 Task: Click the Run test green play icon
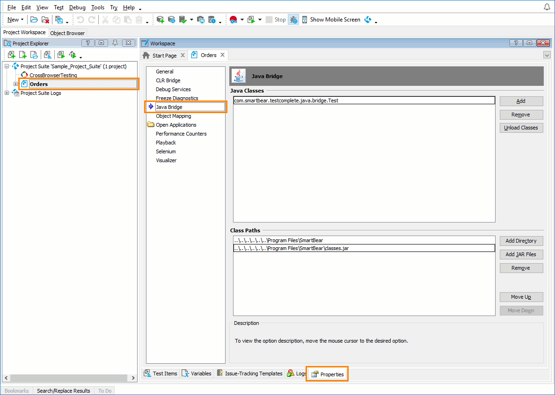(251, 20)
